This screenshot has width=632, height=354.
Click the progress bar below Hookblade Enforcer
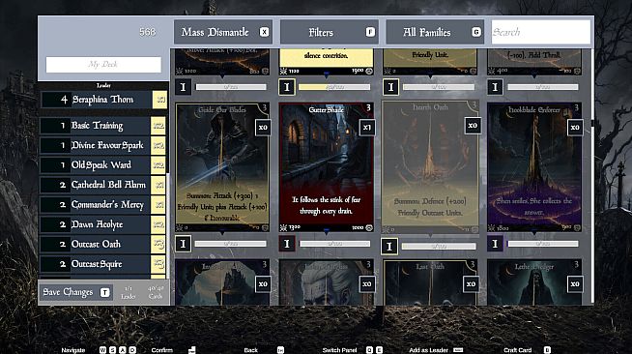542,244
